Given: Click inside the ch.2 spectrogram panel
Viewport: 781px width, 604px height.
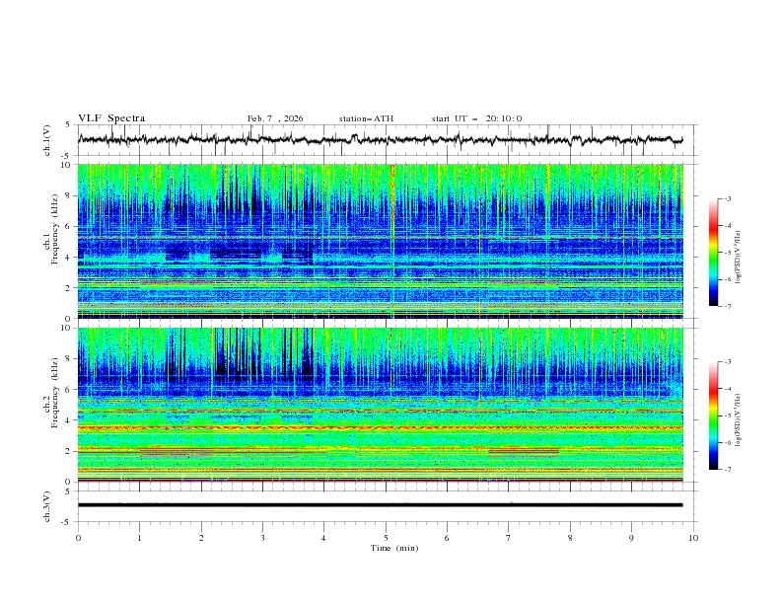Looking at the screenshot, I should (x=380, y=405).
